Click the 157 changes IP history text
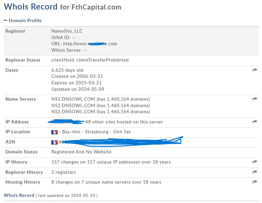The image size is (262, 203). click(x=111, y=162)
